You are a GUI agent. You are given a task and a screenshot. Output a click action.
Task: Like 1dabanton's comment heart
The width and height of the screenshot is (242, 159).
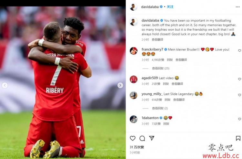(239, 119)
